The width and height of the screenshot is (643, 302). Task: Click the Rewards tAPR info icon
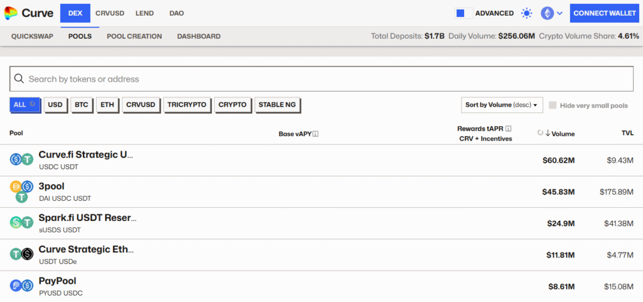(509, 129)
